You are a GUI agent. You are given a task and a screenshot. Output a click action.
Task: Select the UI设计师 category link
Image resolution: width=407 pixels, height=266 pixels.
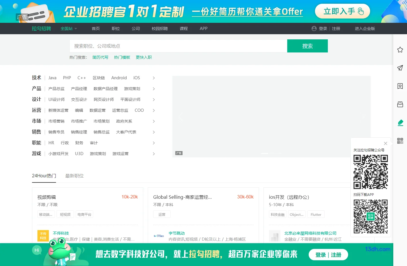tap(57, 100)
